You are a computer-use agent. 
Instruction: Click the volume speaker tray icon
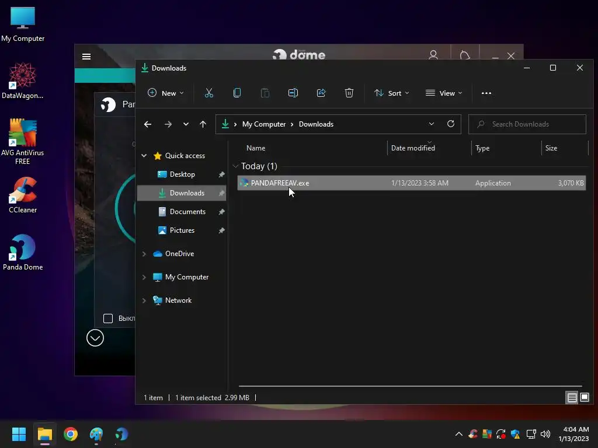point(545,434)
